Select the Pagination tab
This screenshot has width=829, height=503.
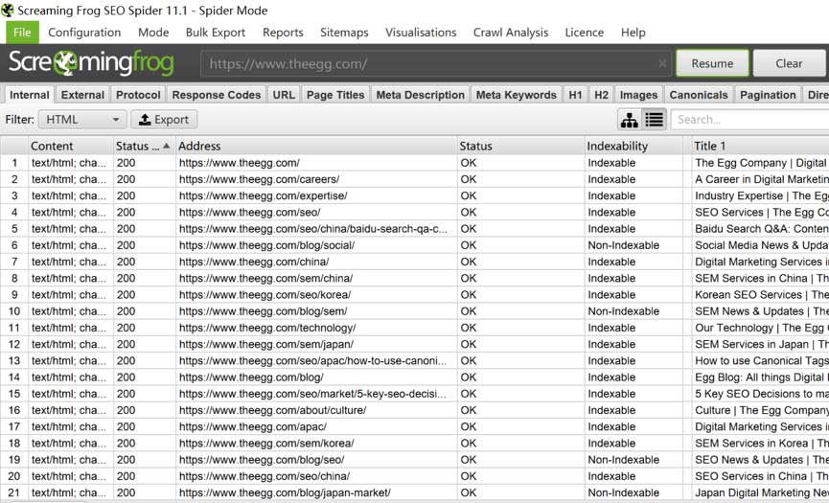pyautogui.click(x=768, y=95)
